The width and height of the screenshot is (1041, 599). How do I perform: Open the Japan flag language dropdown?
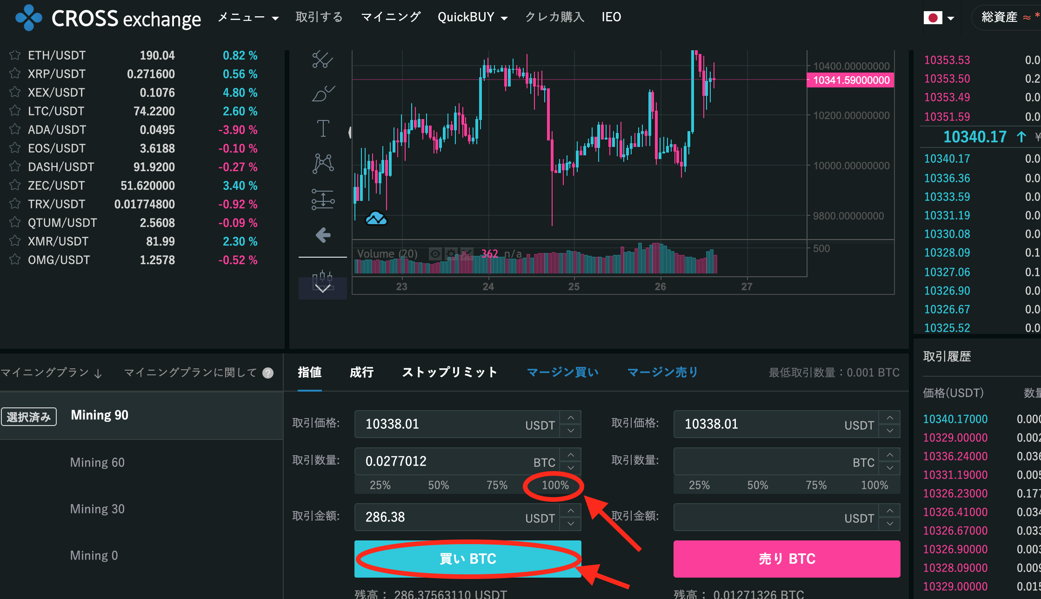(x=939, y=18)
